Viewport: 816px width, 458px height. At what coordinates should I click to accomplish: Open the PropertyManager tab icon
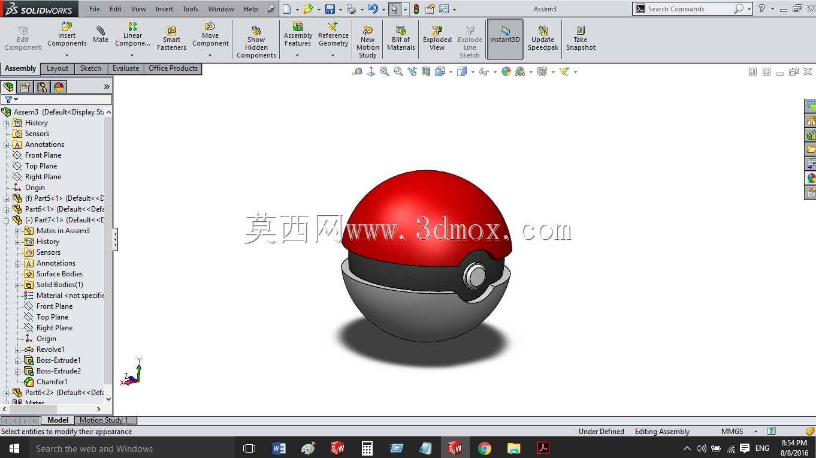(x=25, y=87)
